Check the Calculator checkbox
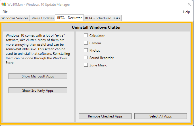This screenshot has height=126, width=194. [x=86, y=35]
